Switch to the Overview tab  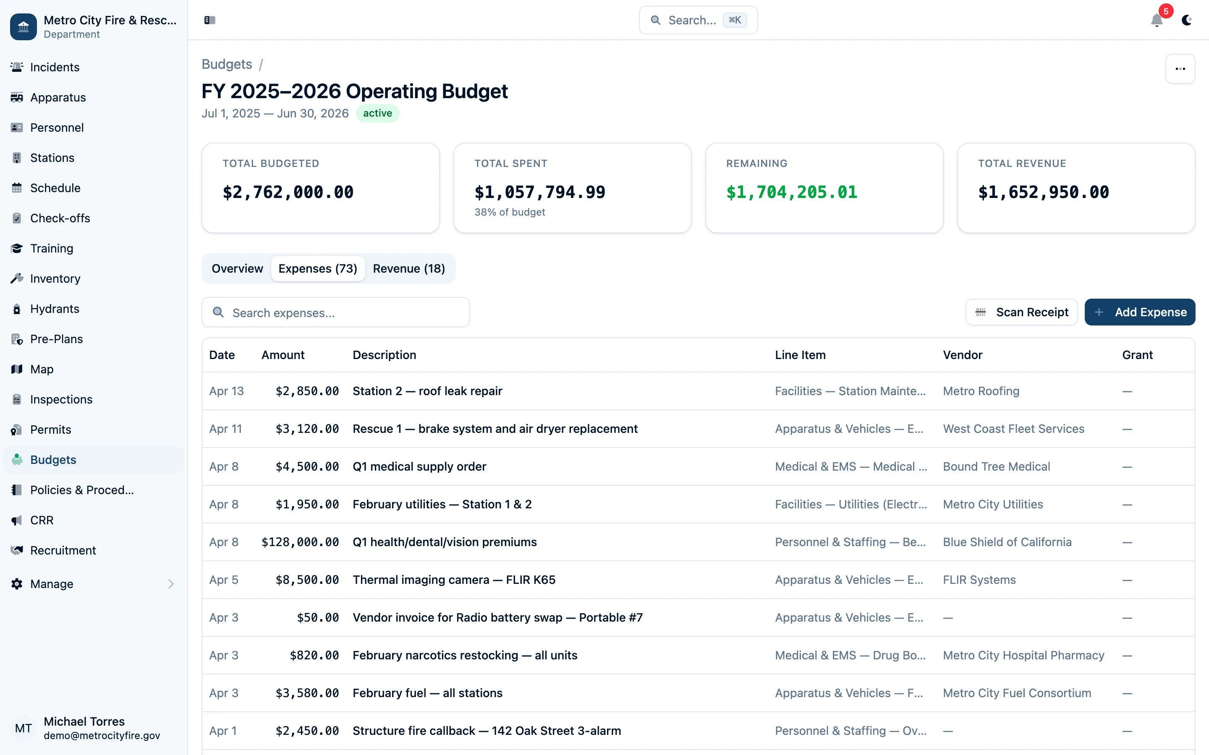tap(237, 268)
